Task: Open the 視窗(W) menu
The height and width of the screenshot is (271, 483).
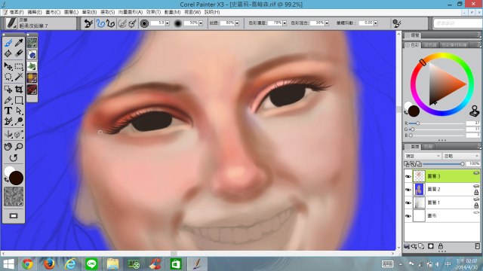Action: (192, 12)
